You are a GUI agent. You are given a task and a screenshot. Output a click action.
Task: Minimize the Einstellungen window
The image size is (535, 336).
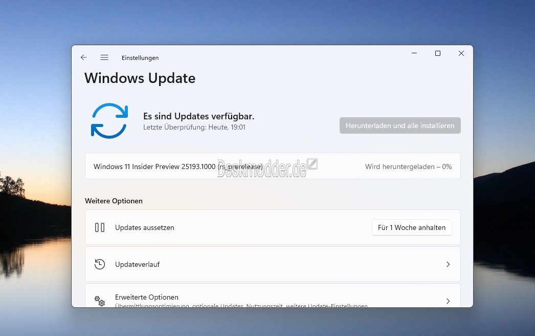pyautogui.click(x=414, y=53)
